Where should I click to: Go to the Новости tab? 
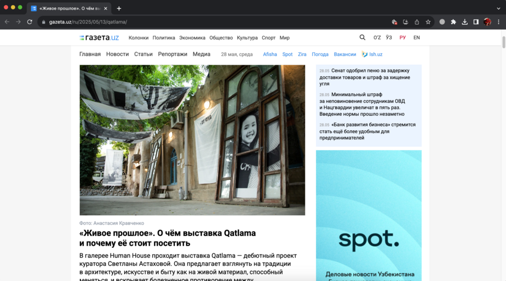coord(118,54)
